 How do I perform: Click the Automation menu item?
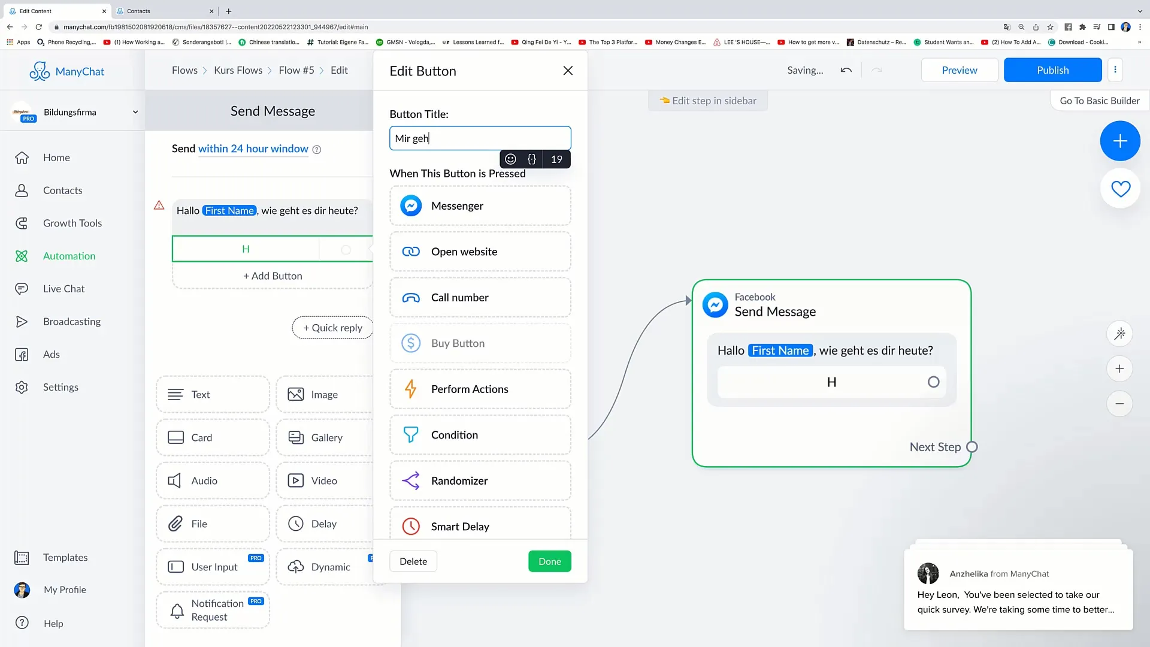[70, 255]
